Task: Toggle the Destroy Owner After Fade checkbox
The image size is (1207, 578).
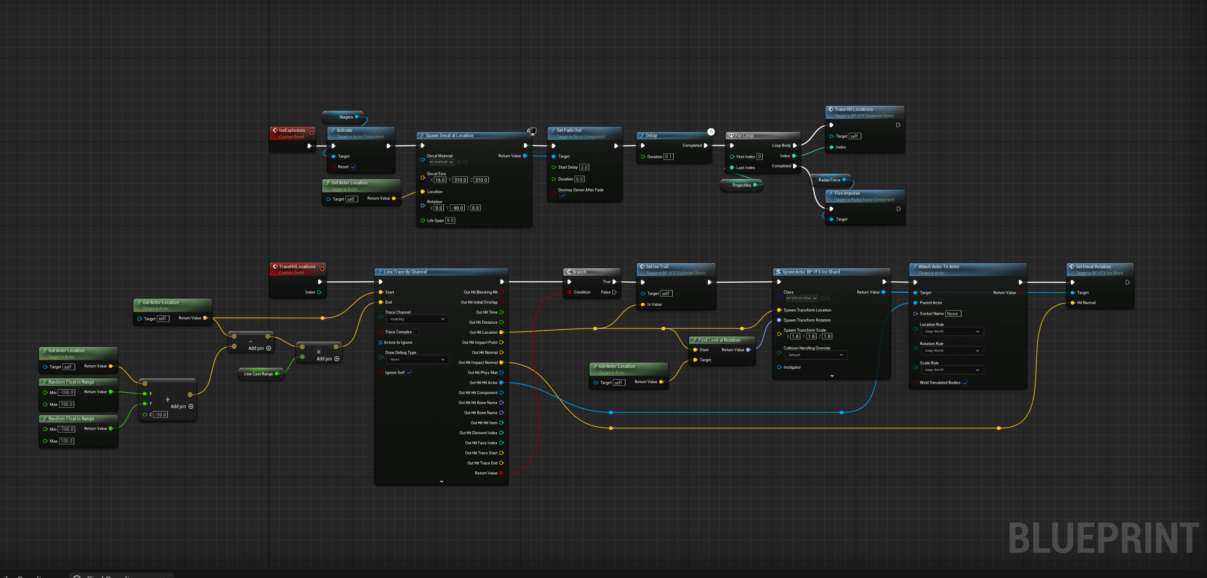Action: (563, 195)
